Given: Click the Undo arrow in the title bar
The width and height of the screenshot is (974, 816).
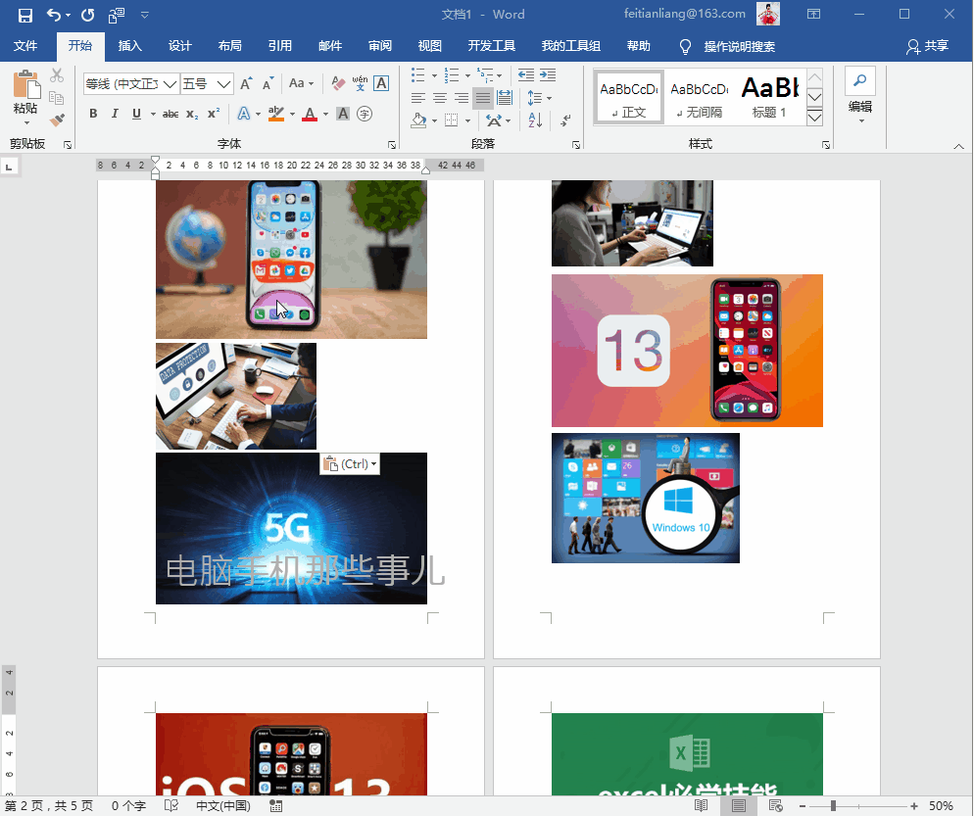Looking at the screenshot, I should 54,15.
